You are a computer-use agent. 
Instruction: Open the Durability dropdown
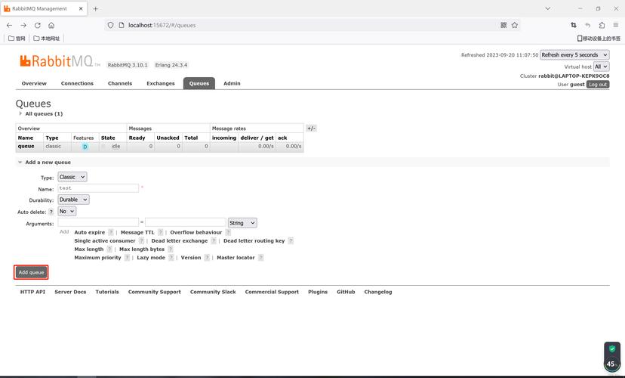pyautogui.click(x=74, y=200)
